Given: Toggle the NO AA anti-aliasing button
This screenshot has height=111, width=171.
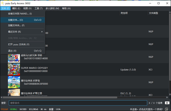Looking at the screenshot, I should (x=44, y=109).
